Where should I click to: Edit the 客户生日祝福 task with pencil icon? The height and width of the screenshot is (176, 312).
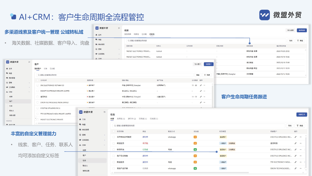coord(295,156)
